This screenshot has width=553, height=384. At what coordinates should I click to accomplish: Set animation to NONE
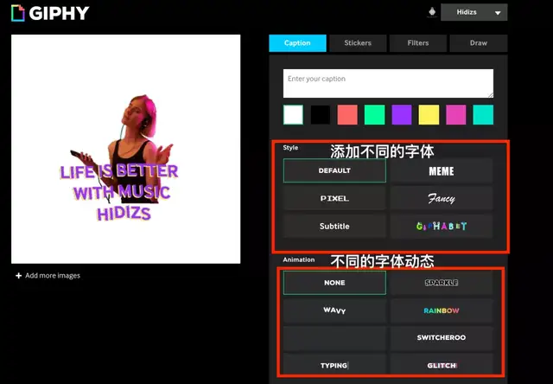[334, 283]
